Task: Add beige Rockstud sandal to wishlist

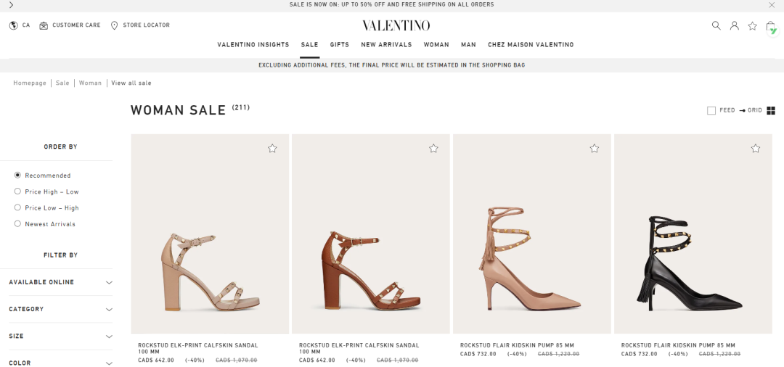Action: (272, 148)
